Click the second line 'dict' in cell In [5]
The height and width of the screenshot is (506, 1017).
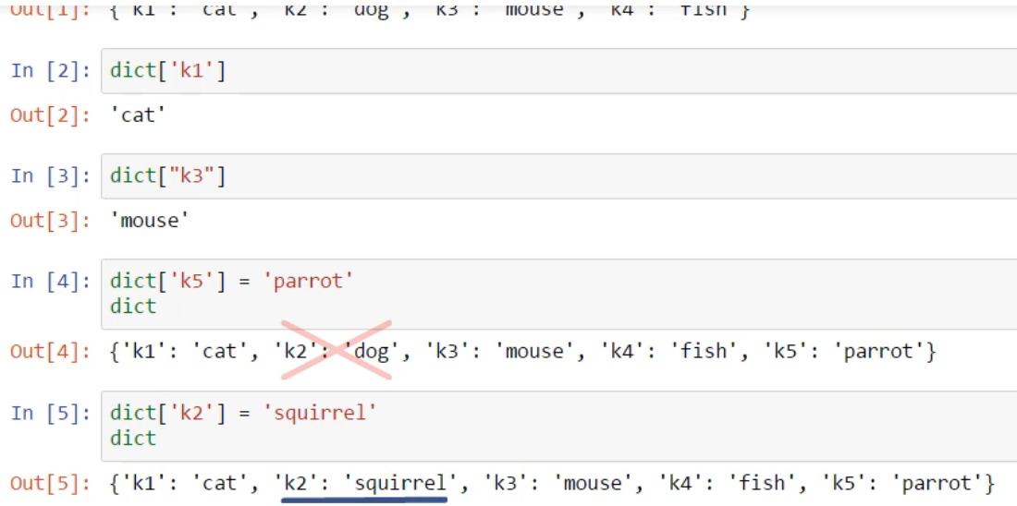(133, 438)
